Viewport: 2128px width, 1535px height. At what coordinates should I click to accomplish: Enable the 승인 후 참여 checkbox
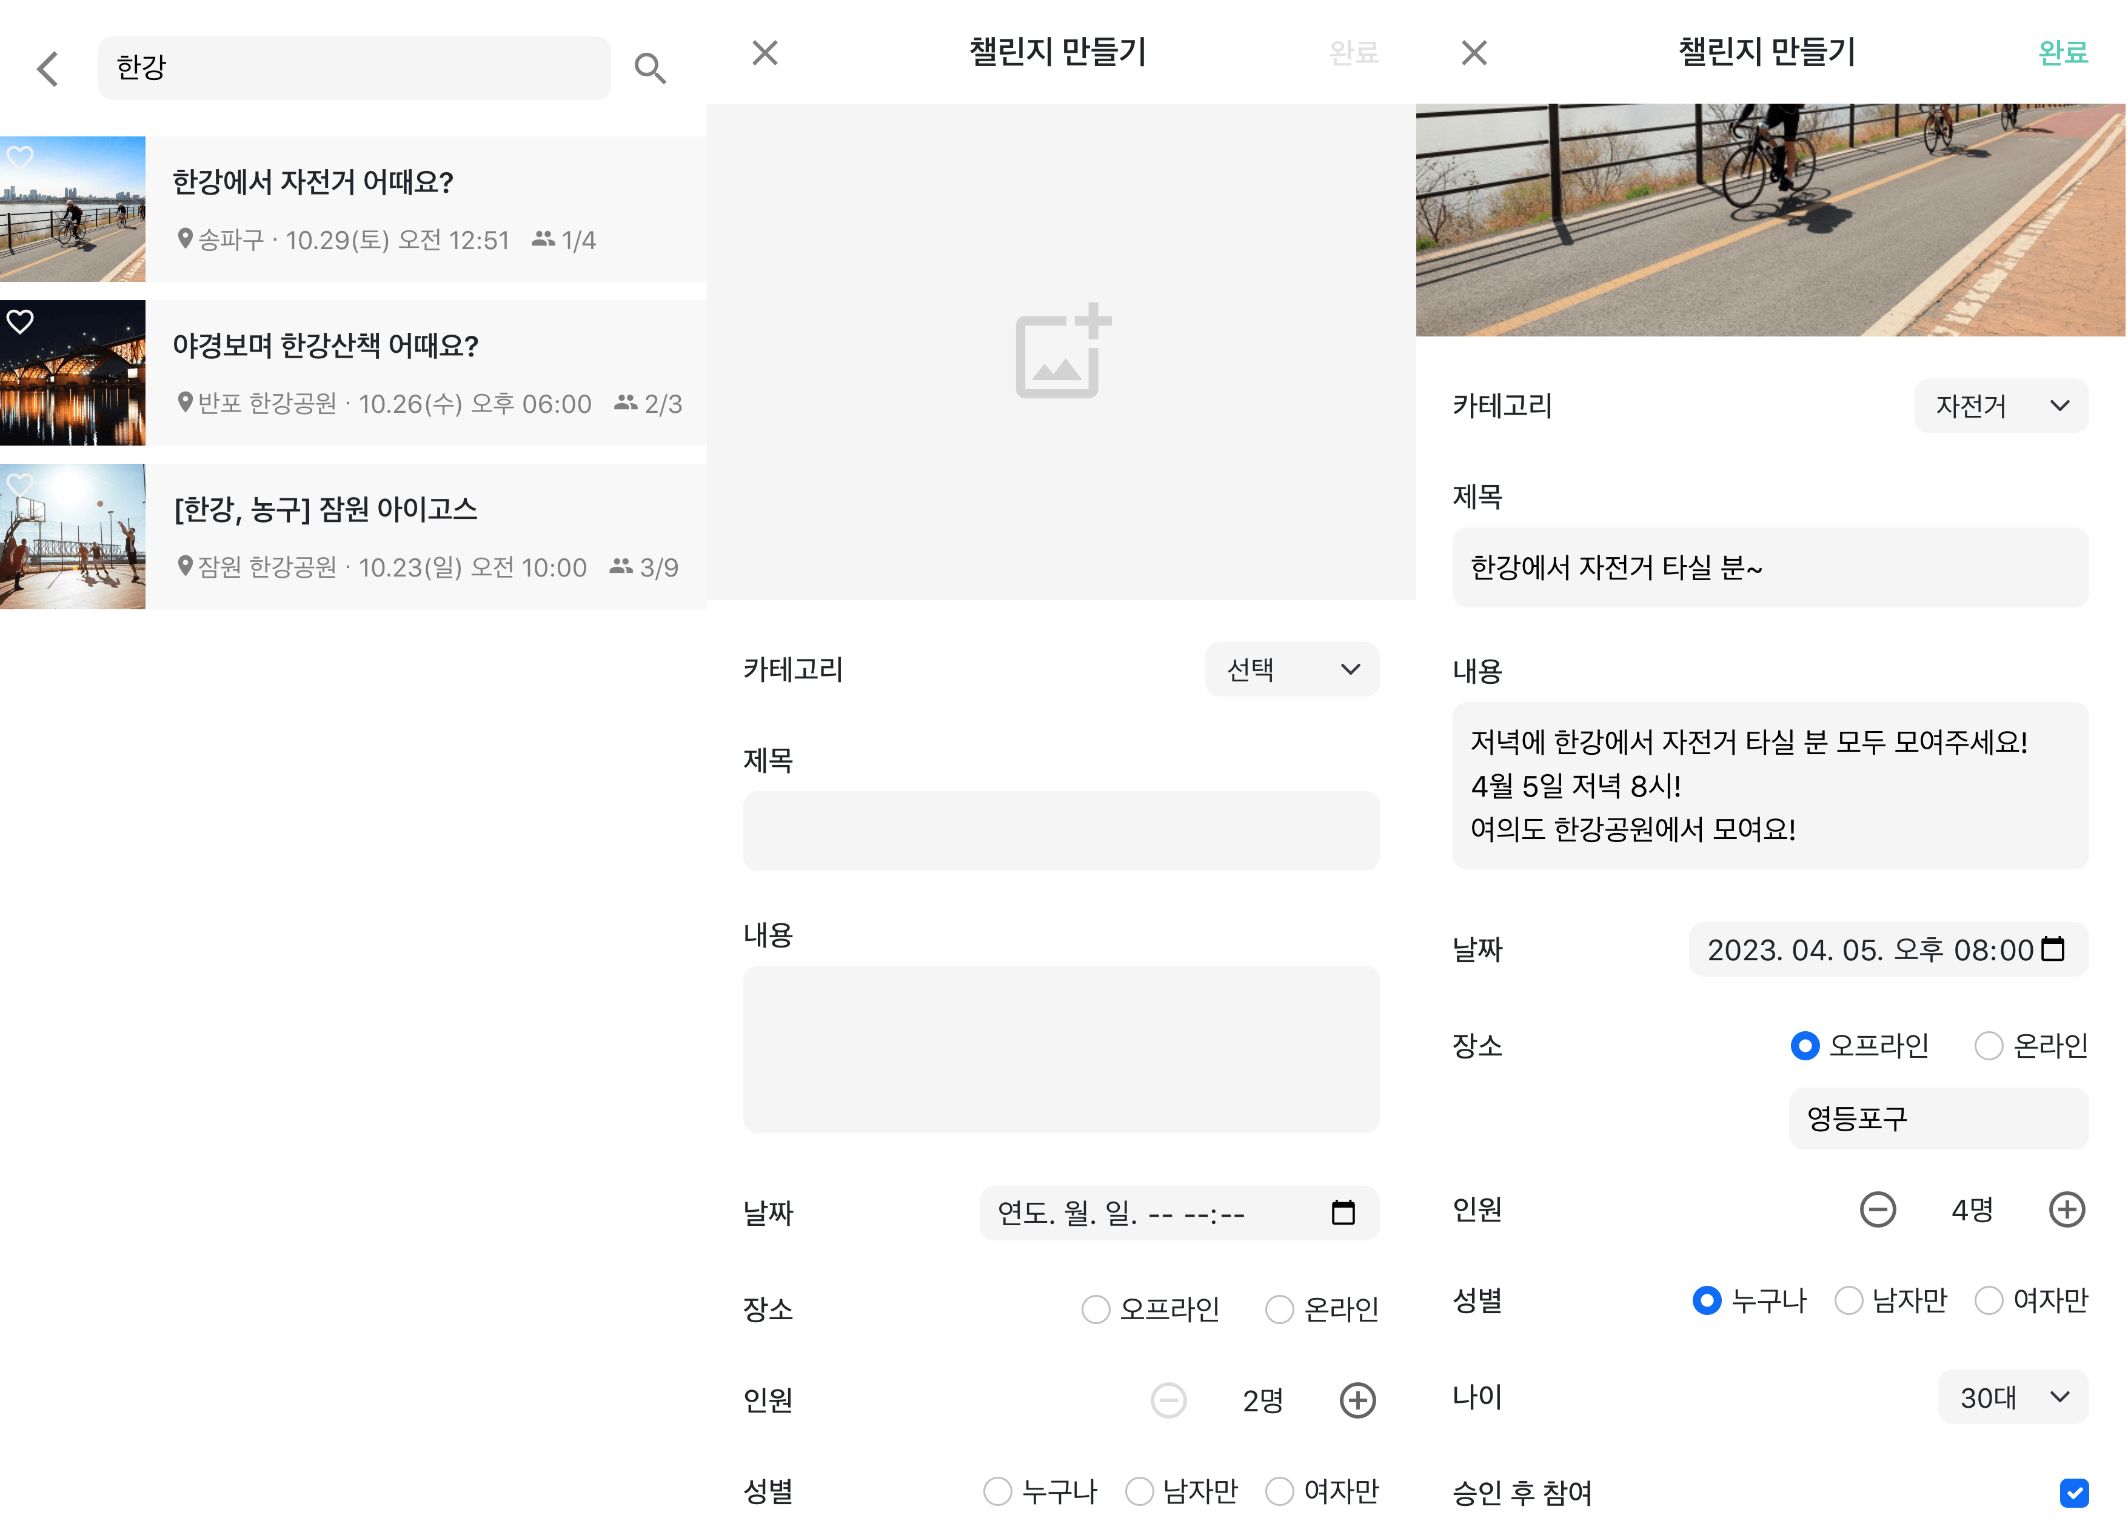click(x=2073, y=1492)
